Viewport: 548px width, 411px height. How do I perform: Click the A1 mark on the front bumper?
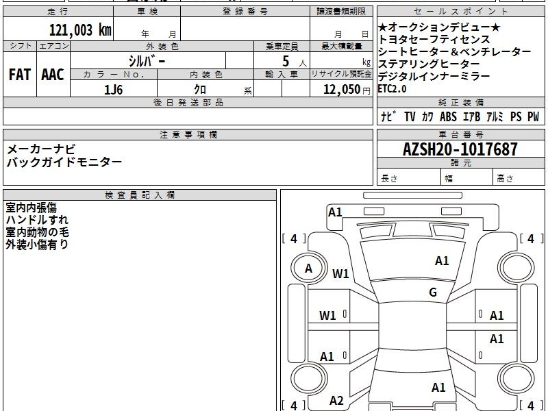[335, 212]
